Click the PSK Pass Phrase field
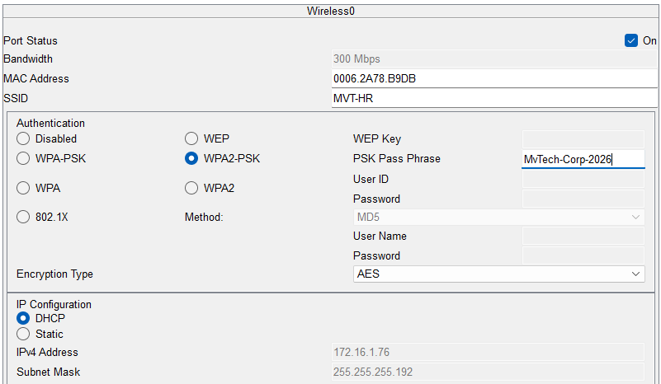The image size is (661, 384). point(583,159)
